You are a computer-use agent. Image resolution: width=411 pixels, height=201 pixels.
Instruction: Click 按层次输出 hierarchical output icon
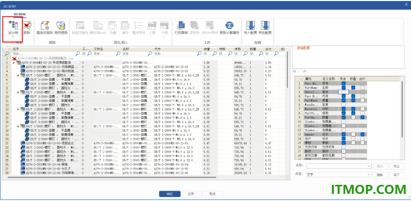point(80,26)
